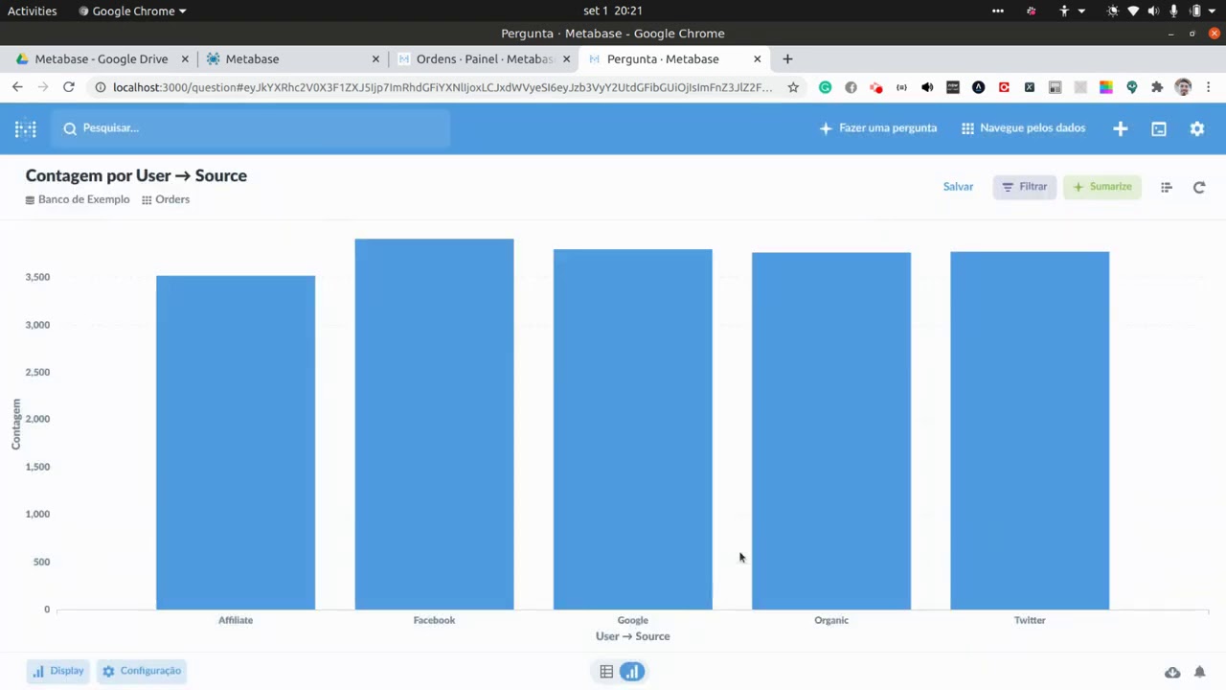
Task: Click the Pesquisar search field
Action: click(252, 128)
